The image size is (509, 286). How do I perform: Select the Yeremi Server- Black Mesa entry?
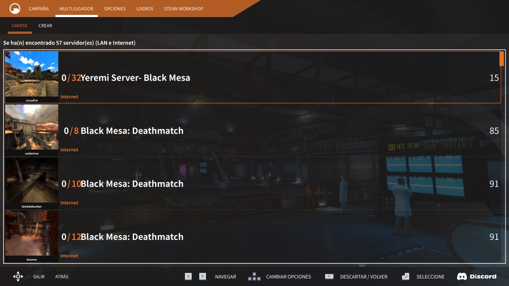[253, 77]
